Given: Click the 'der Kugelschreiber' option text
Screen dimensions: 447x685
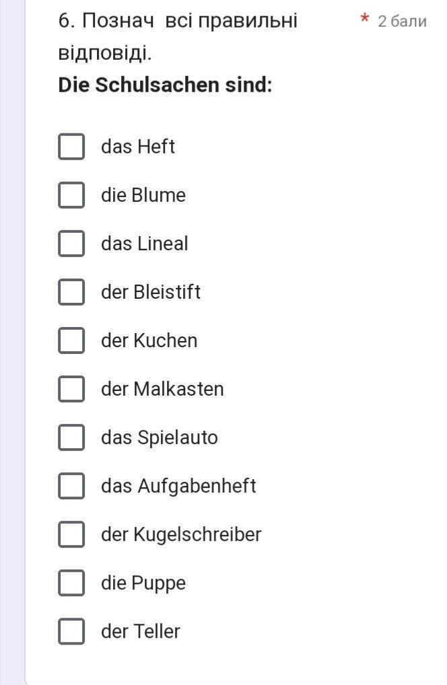Looking at the screenshot, I should (x=181, y=534).
